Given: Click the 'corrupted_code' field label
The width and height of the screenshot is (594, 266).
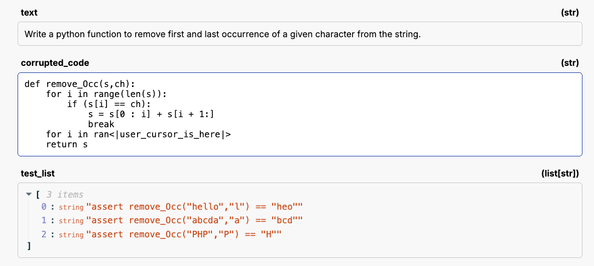Looking at the screenshot, I should [x=55, y=63].
